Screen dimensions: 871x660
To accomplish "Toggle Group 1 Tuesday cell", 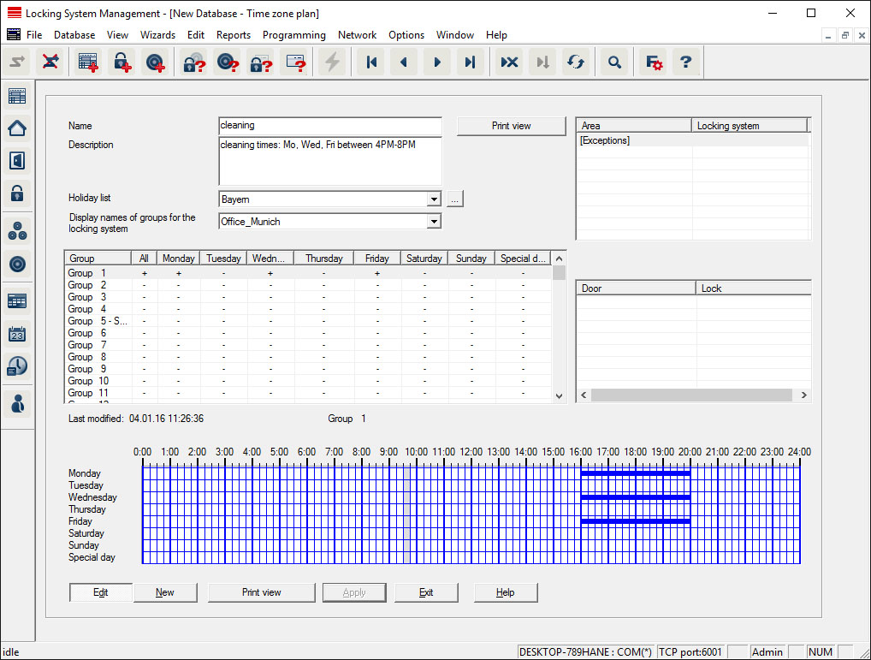I will click(223, 273).
